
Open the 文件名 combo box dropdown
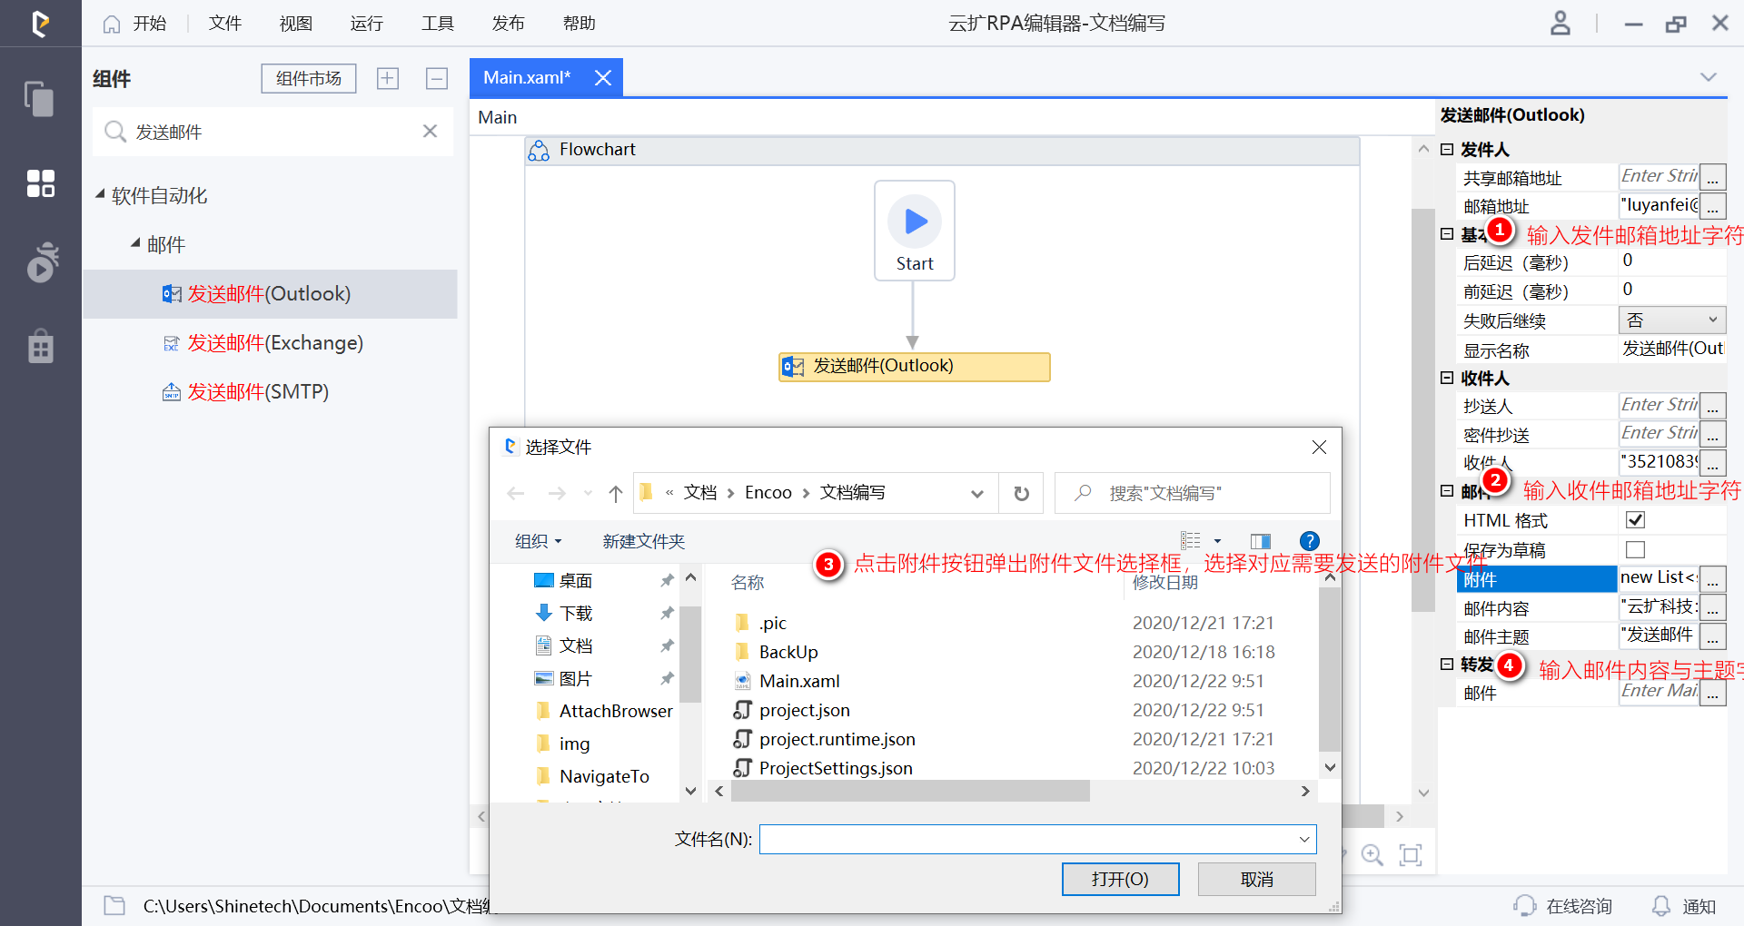[x=1304, y=840]
